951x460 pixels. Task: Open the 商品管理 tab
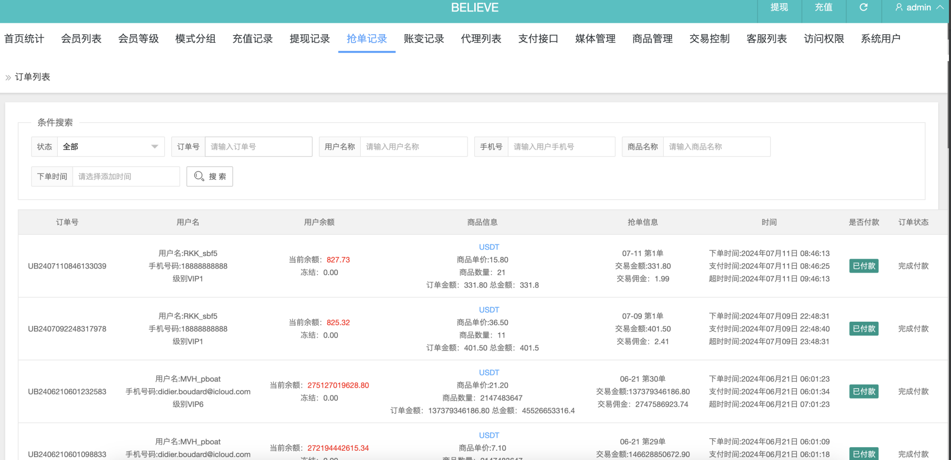point(652,39)
